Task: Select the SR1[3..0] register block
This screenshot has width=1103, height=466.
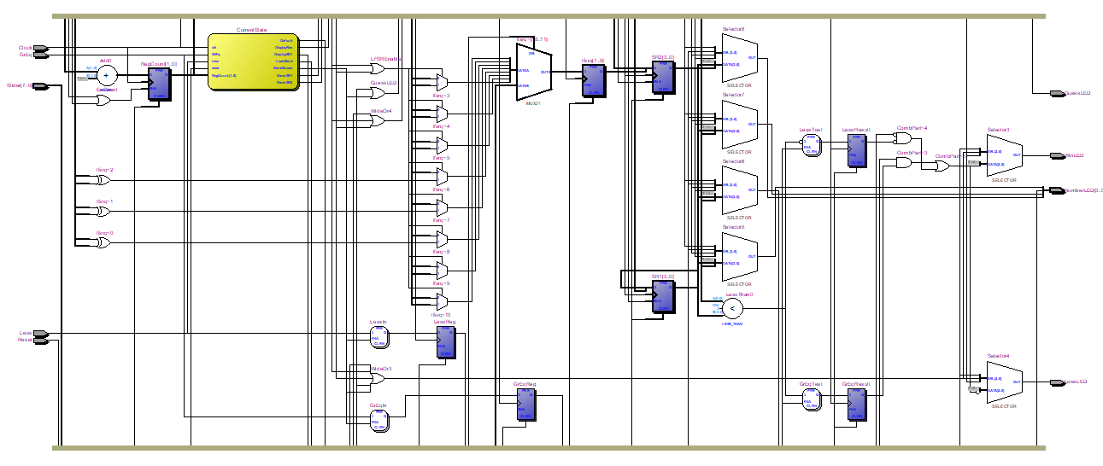Action: 663,296
